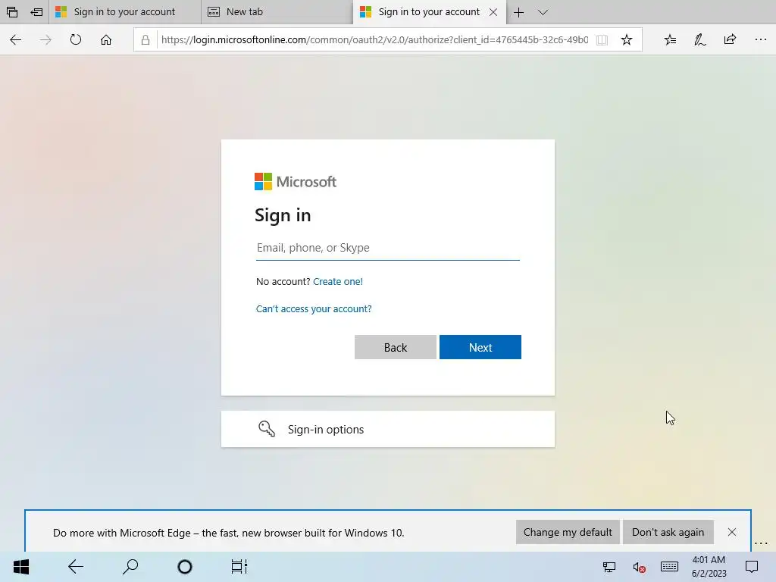This screenshot has height=582, width=776.
Task: Click the muted volume tray icon
Action: pos(639,567)
